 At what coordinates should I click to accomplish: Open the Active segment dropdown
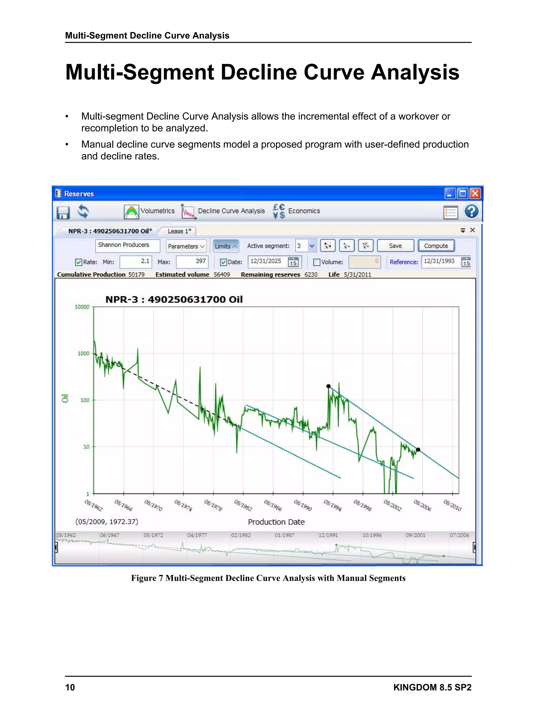pos(312,246)
